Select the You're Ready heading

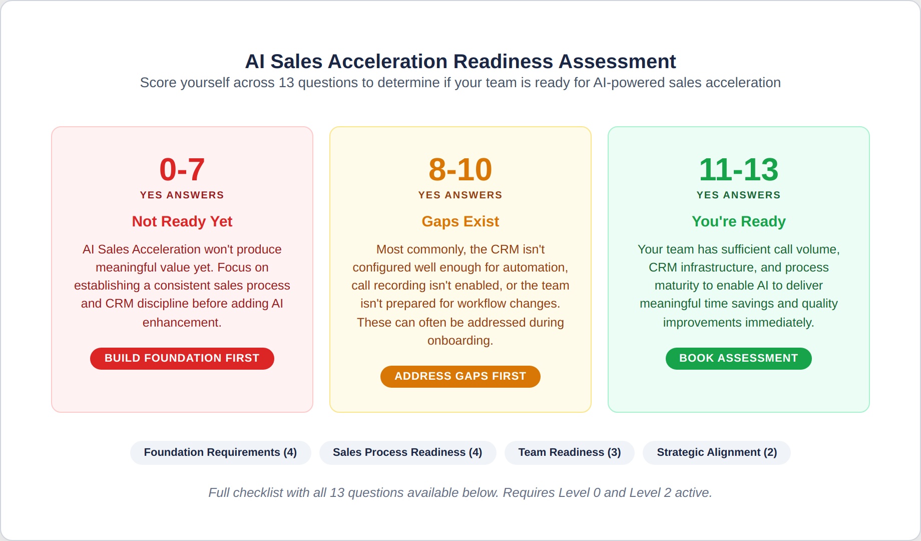(x=738, y=221)
